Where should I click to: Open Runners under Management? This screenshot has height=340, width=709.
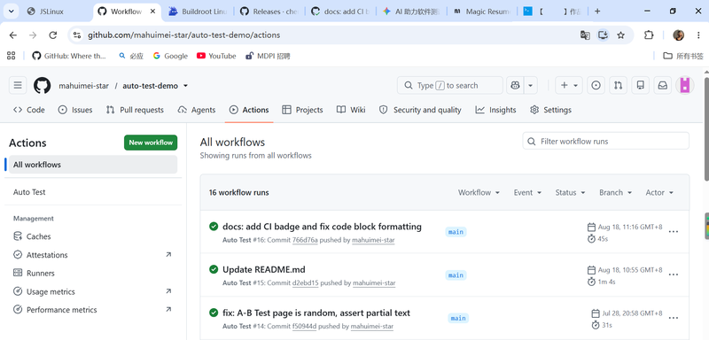point(93,274)
